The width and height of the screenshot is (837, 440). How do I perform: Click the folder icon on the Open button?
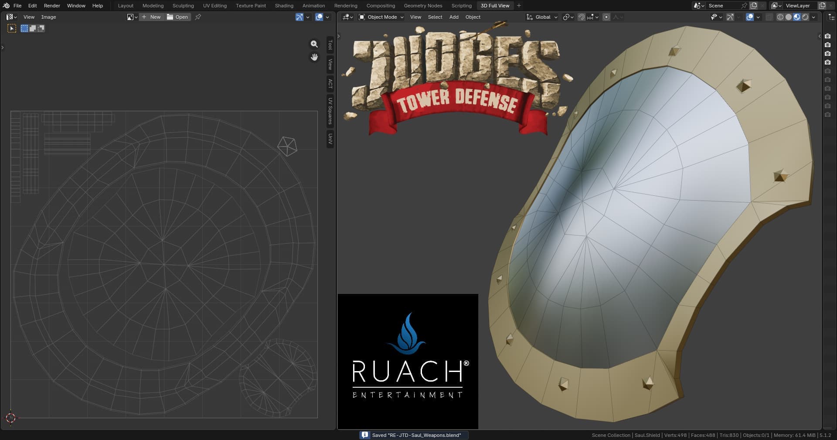point(170,17)
